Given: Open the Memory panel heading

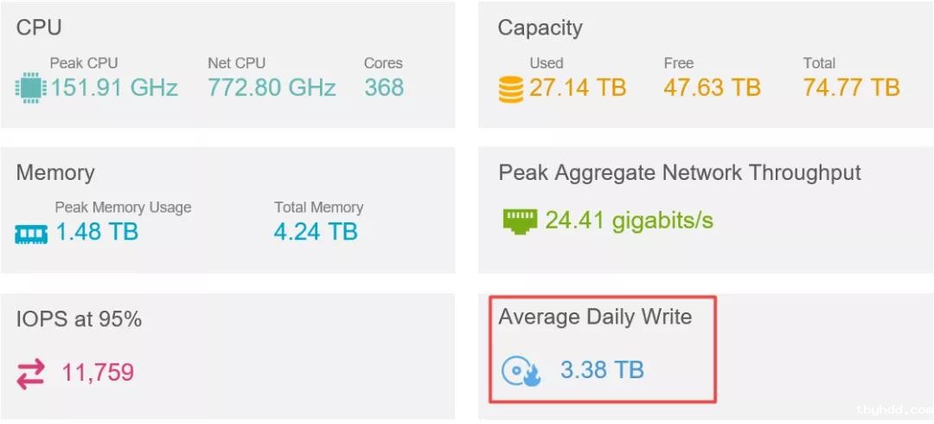Looking at the screenshot, I should click(x=55, y=173).
